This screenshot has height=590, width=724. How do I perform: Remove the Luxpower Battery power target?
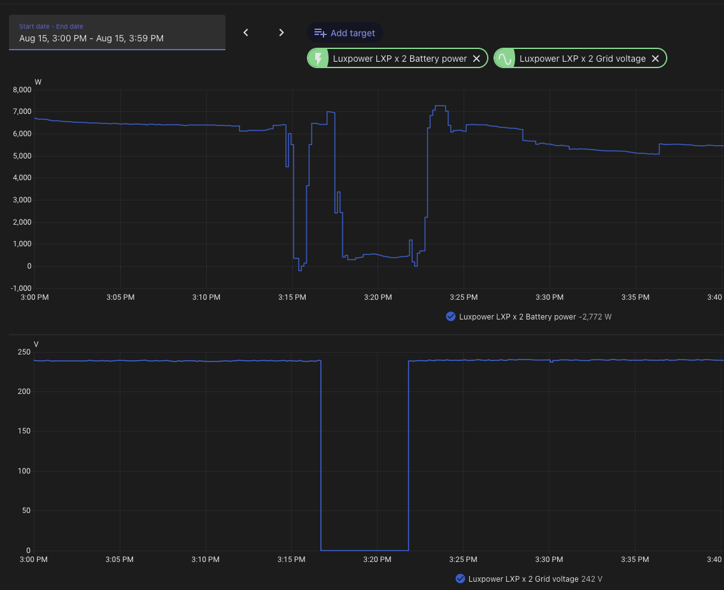[476, 59]
